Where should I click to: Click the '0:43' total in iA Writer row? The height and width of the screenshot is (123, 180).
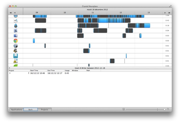pyautogui.click(x=167, y=20)
